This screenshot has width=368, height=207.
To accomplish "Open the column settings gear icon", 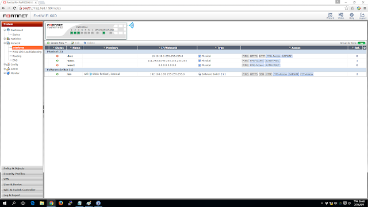I will click(365, 48).
